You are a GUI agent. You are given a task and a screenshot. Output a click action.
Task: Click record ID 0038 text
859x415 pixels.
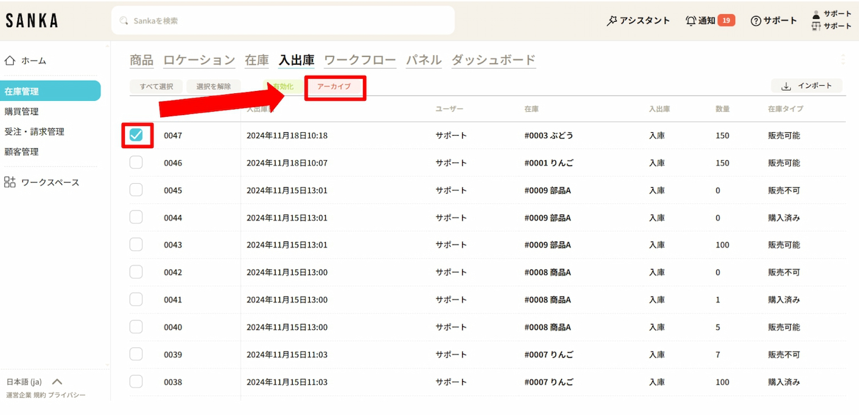point(173,382)
